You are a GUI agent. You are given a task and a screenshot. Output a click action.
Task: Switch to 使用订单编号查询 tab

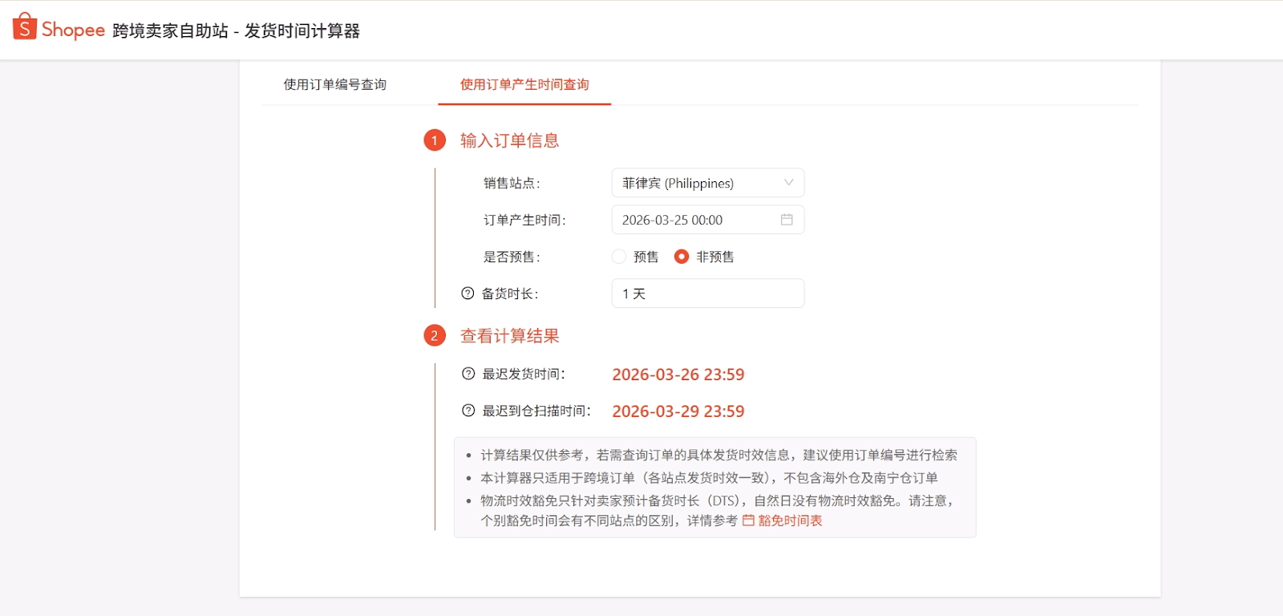335,84
